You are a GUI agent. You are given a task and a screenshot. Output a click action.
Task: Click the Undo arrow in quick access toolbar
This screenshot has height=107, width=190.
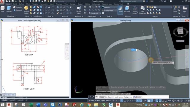pyautogui.click(x=16, y=1)
